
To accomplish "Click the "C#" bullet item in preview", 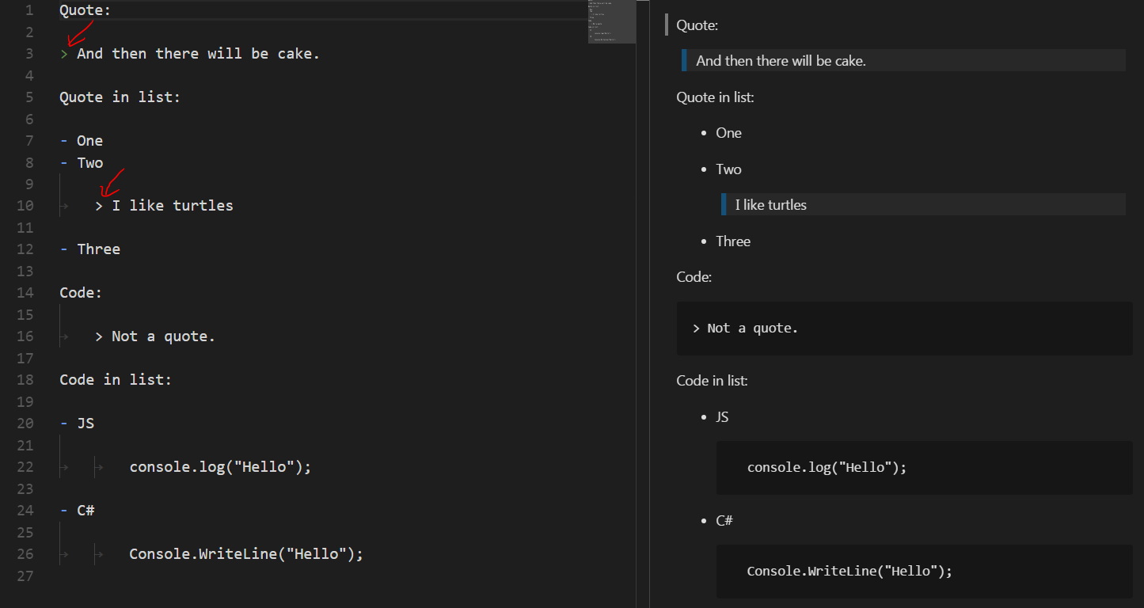I will pos(724,521).
